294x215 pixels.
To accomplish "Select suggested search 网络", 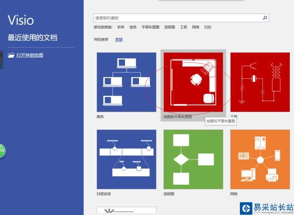I will click(195, 27).
